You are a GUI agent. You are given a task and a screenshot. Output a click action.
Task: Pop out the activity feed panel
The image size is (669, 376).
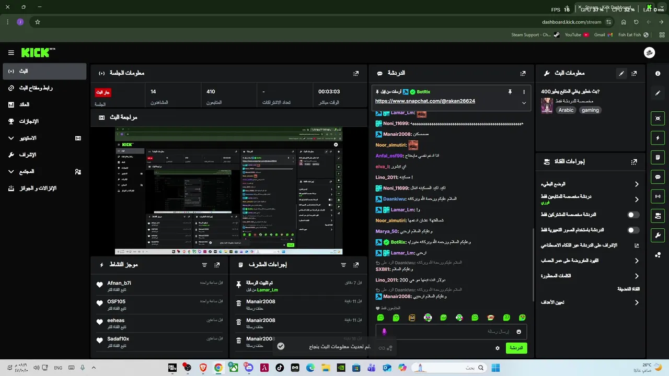[x=217, y=265]
